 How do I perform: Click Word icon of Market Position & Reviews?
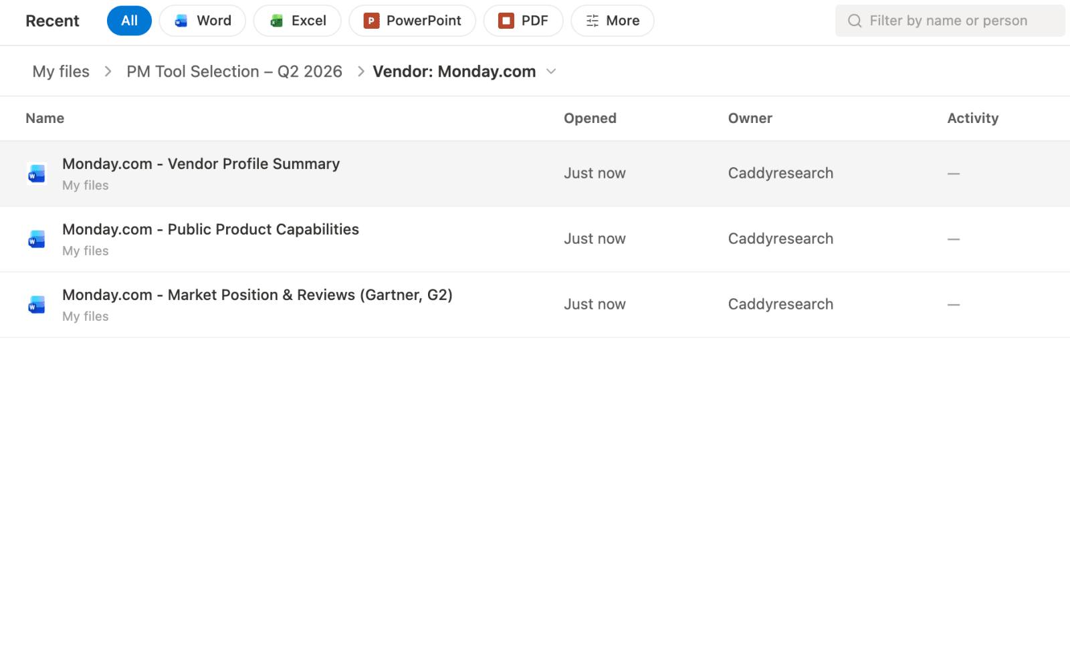click(37, 305)
